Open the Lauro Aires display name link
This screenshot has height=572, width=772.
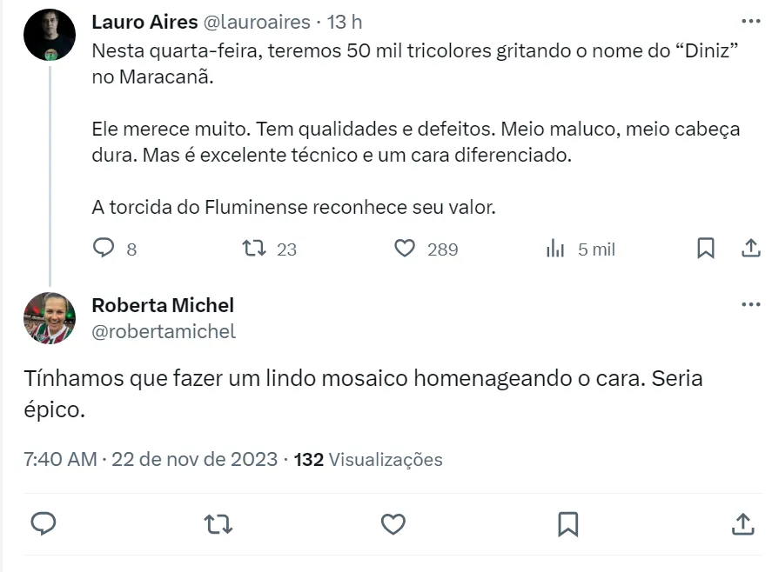144,22
